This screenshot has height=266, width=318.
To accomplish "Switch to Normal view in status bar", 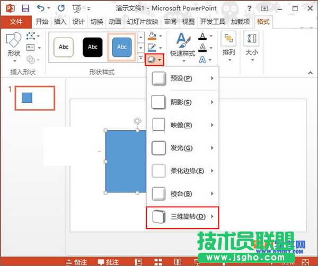I will 138,262.
